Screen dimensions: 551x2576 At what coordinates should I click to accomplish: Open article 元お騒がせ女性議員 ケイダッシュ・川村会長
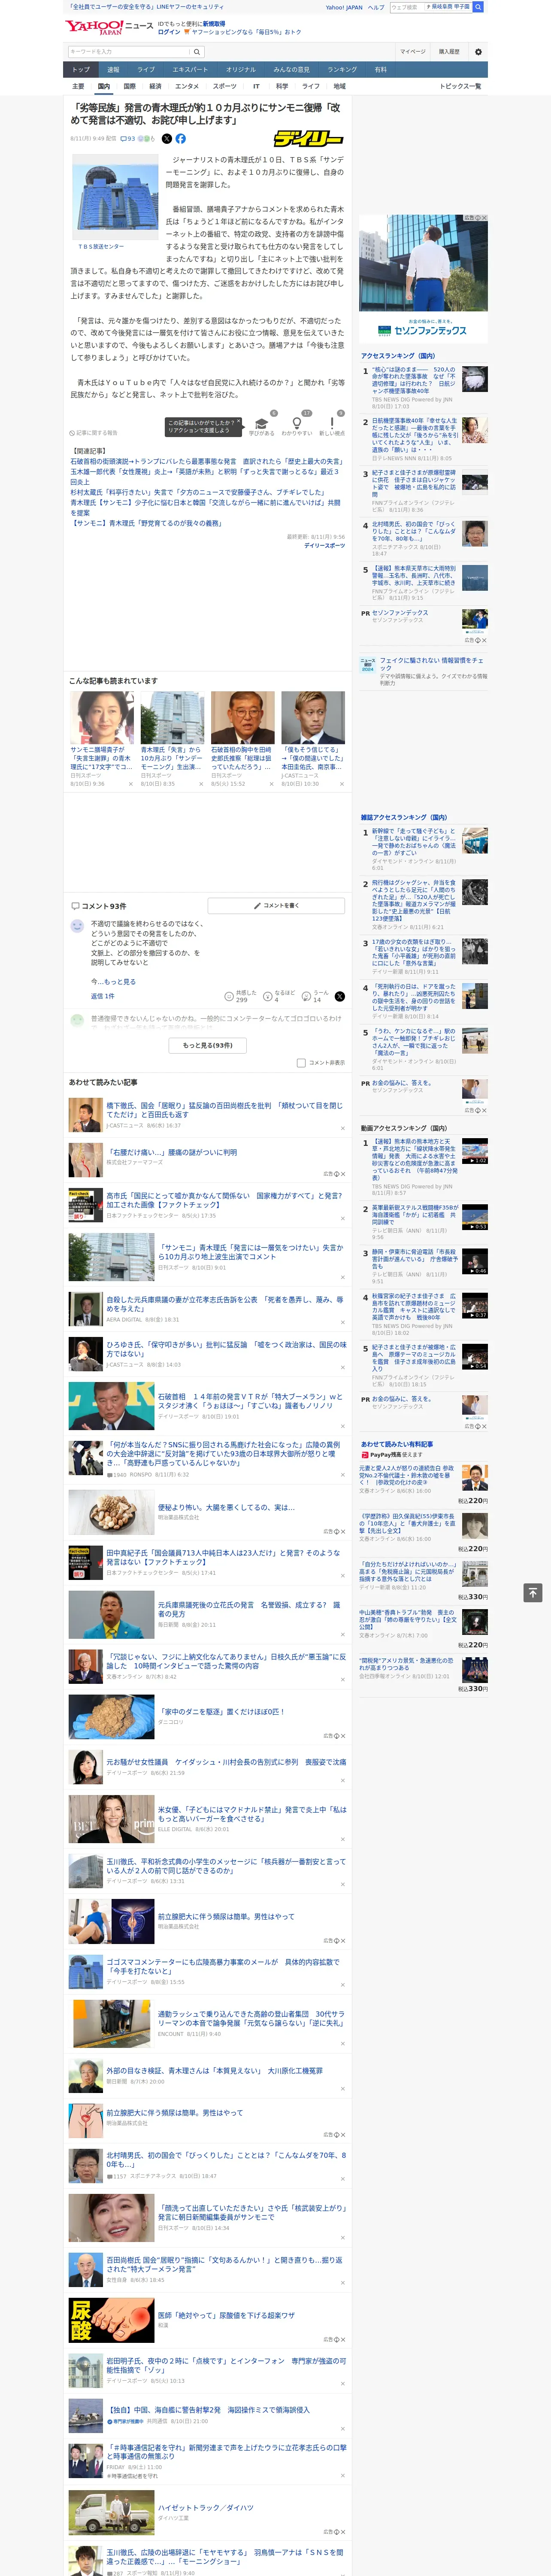point(226,1762)
